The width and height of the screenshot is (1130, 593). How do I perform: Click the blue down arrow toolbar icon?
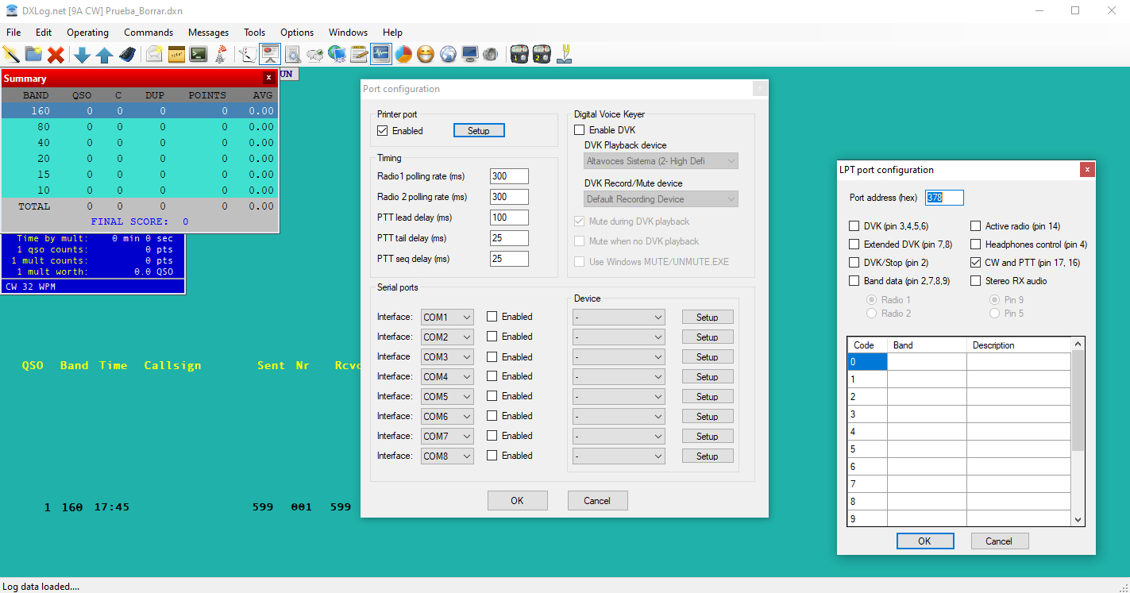point(82,54)
